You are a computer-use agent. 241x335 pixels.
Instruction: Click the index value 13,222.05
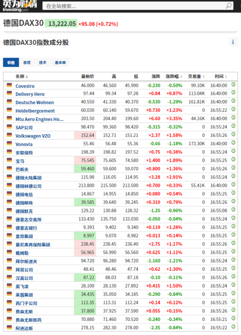click(62, 24)
